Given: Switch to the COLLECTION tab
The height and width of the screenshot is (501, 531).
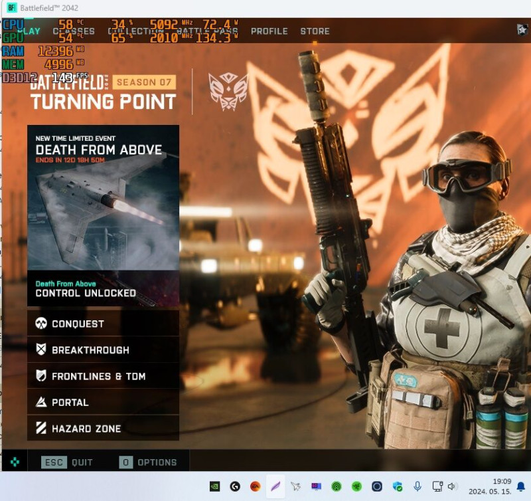Looking at the screenshot, I should click(136, 31).
